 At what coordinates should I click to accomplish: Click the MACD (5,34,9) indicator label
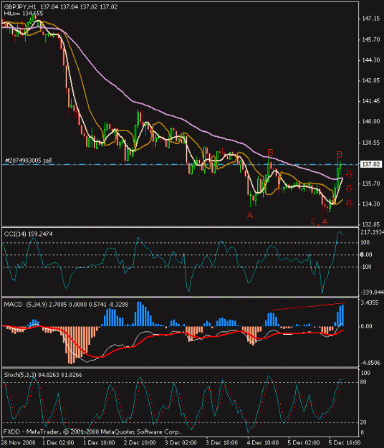click(x=66, y=305)
